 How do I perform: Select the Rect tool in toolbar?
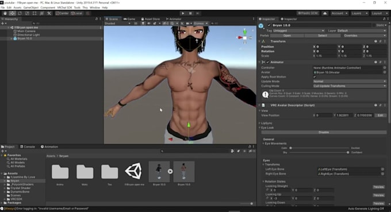(34, 13)
